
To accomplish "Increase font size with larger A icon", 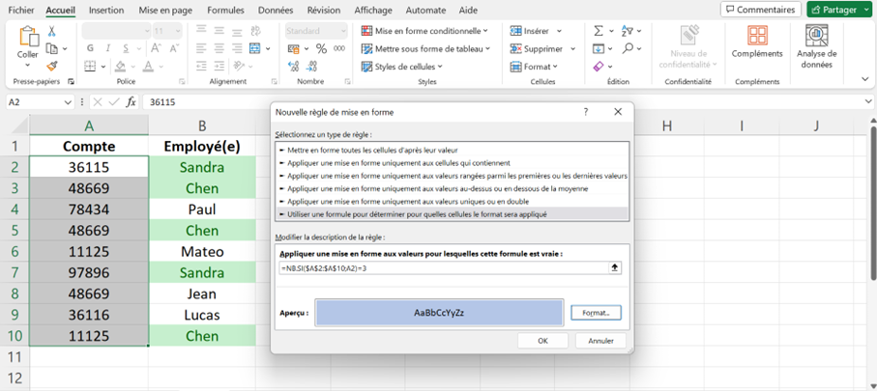I will pyautogui.click(x=157, y=48).
